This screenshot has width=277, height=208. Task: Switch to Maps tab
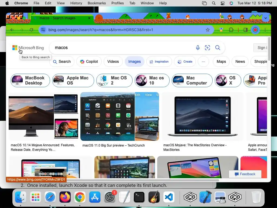tap(221, 61)
